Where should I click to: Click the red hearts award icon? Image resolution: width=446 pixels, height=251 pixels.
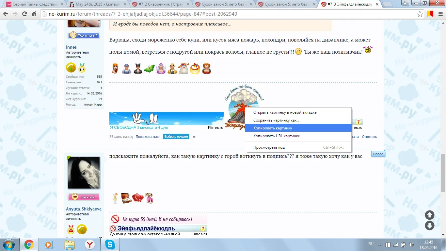pos(138,198)
